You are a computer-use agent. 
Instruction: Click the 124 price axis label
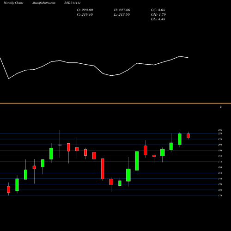(220, 190)
